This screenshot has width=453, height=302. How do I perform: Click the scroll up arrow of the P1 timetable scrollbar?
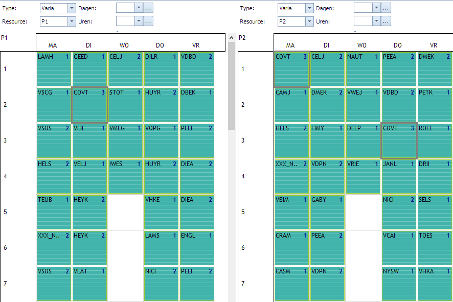pos(232,38)
